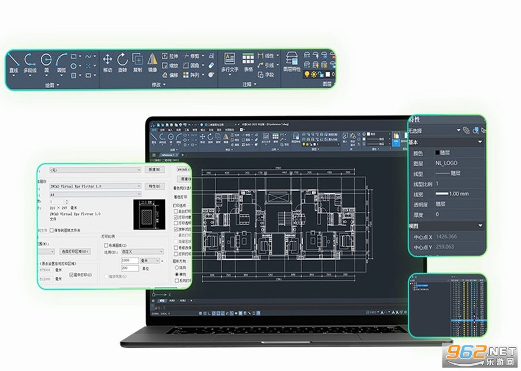Click the eraser icon in the 修改 panel
521x371 pixels.
click(211, 66)
